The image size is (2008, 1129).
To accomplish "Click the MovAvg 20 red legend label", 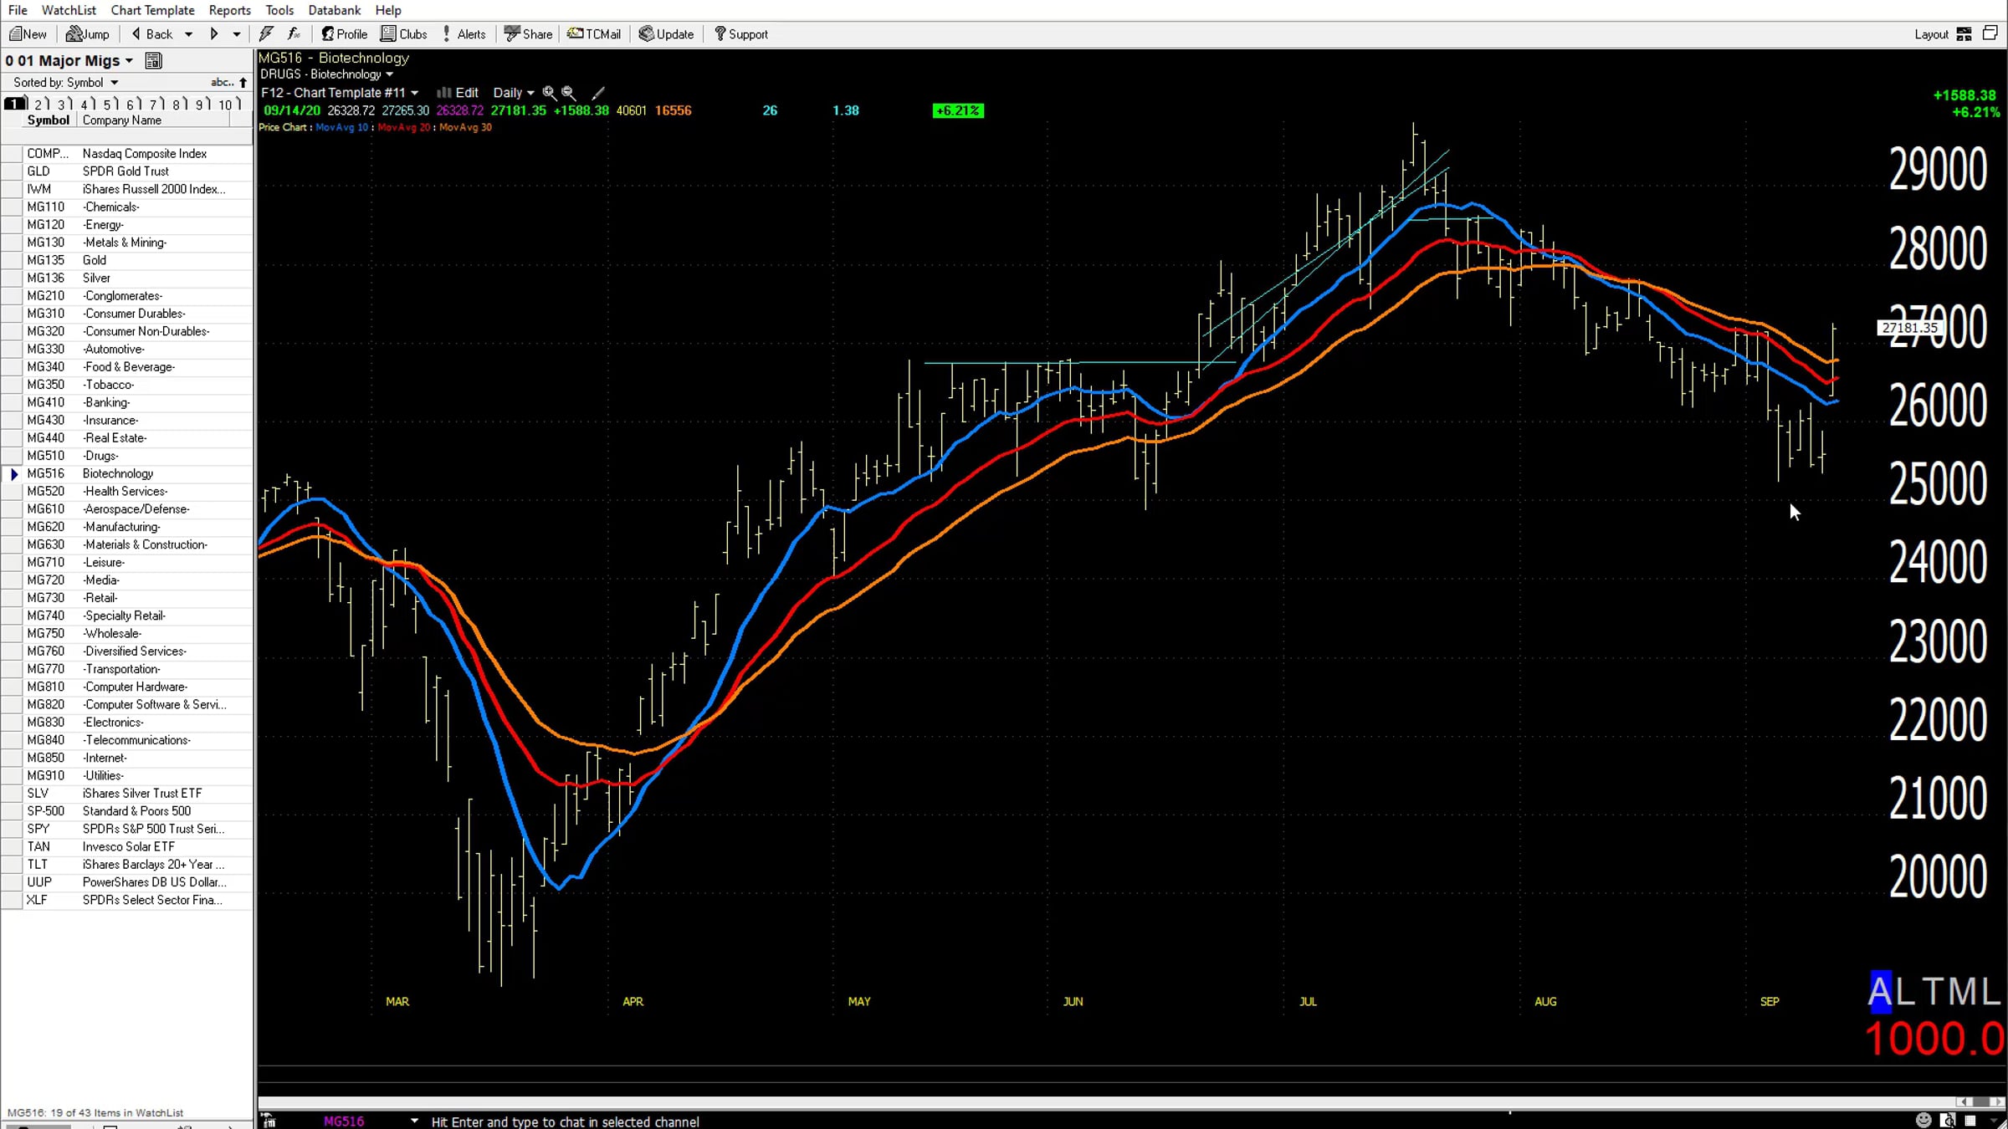I will (403, 127).
